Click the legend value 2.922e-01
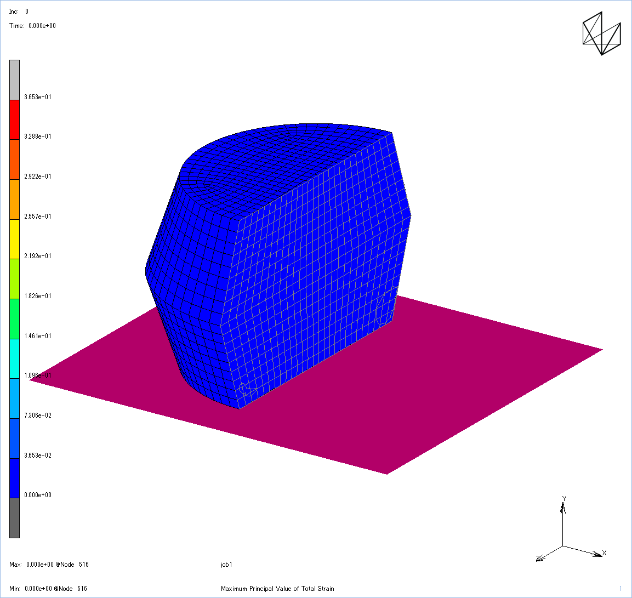 pos(38,176)
